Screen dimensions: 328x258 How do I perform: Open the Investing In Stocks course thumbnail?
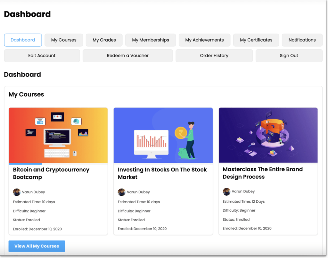(163, 135)
